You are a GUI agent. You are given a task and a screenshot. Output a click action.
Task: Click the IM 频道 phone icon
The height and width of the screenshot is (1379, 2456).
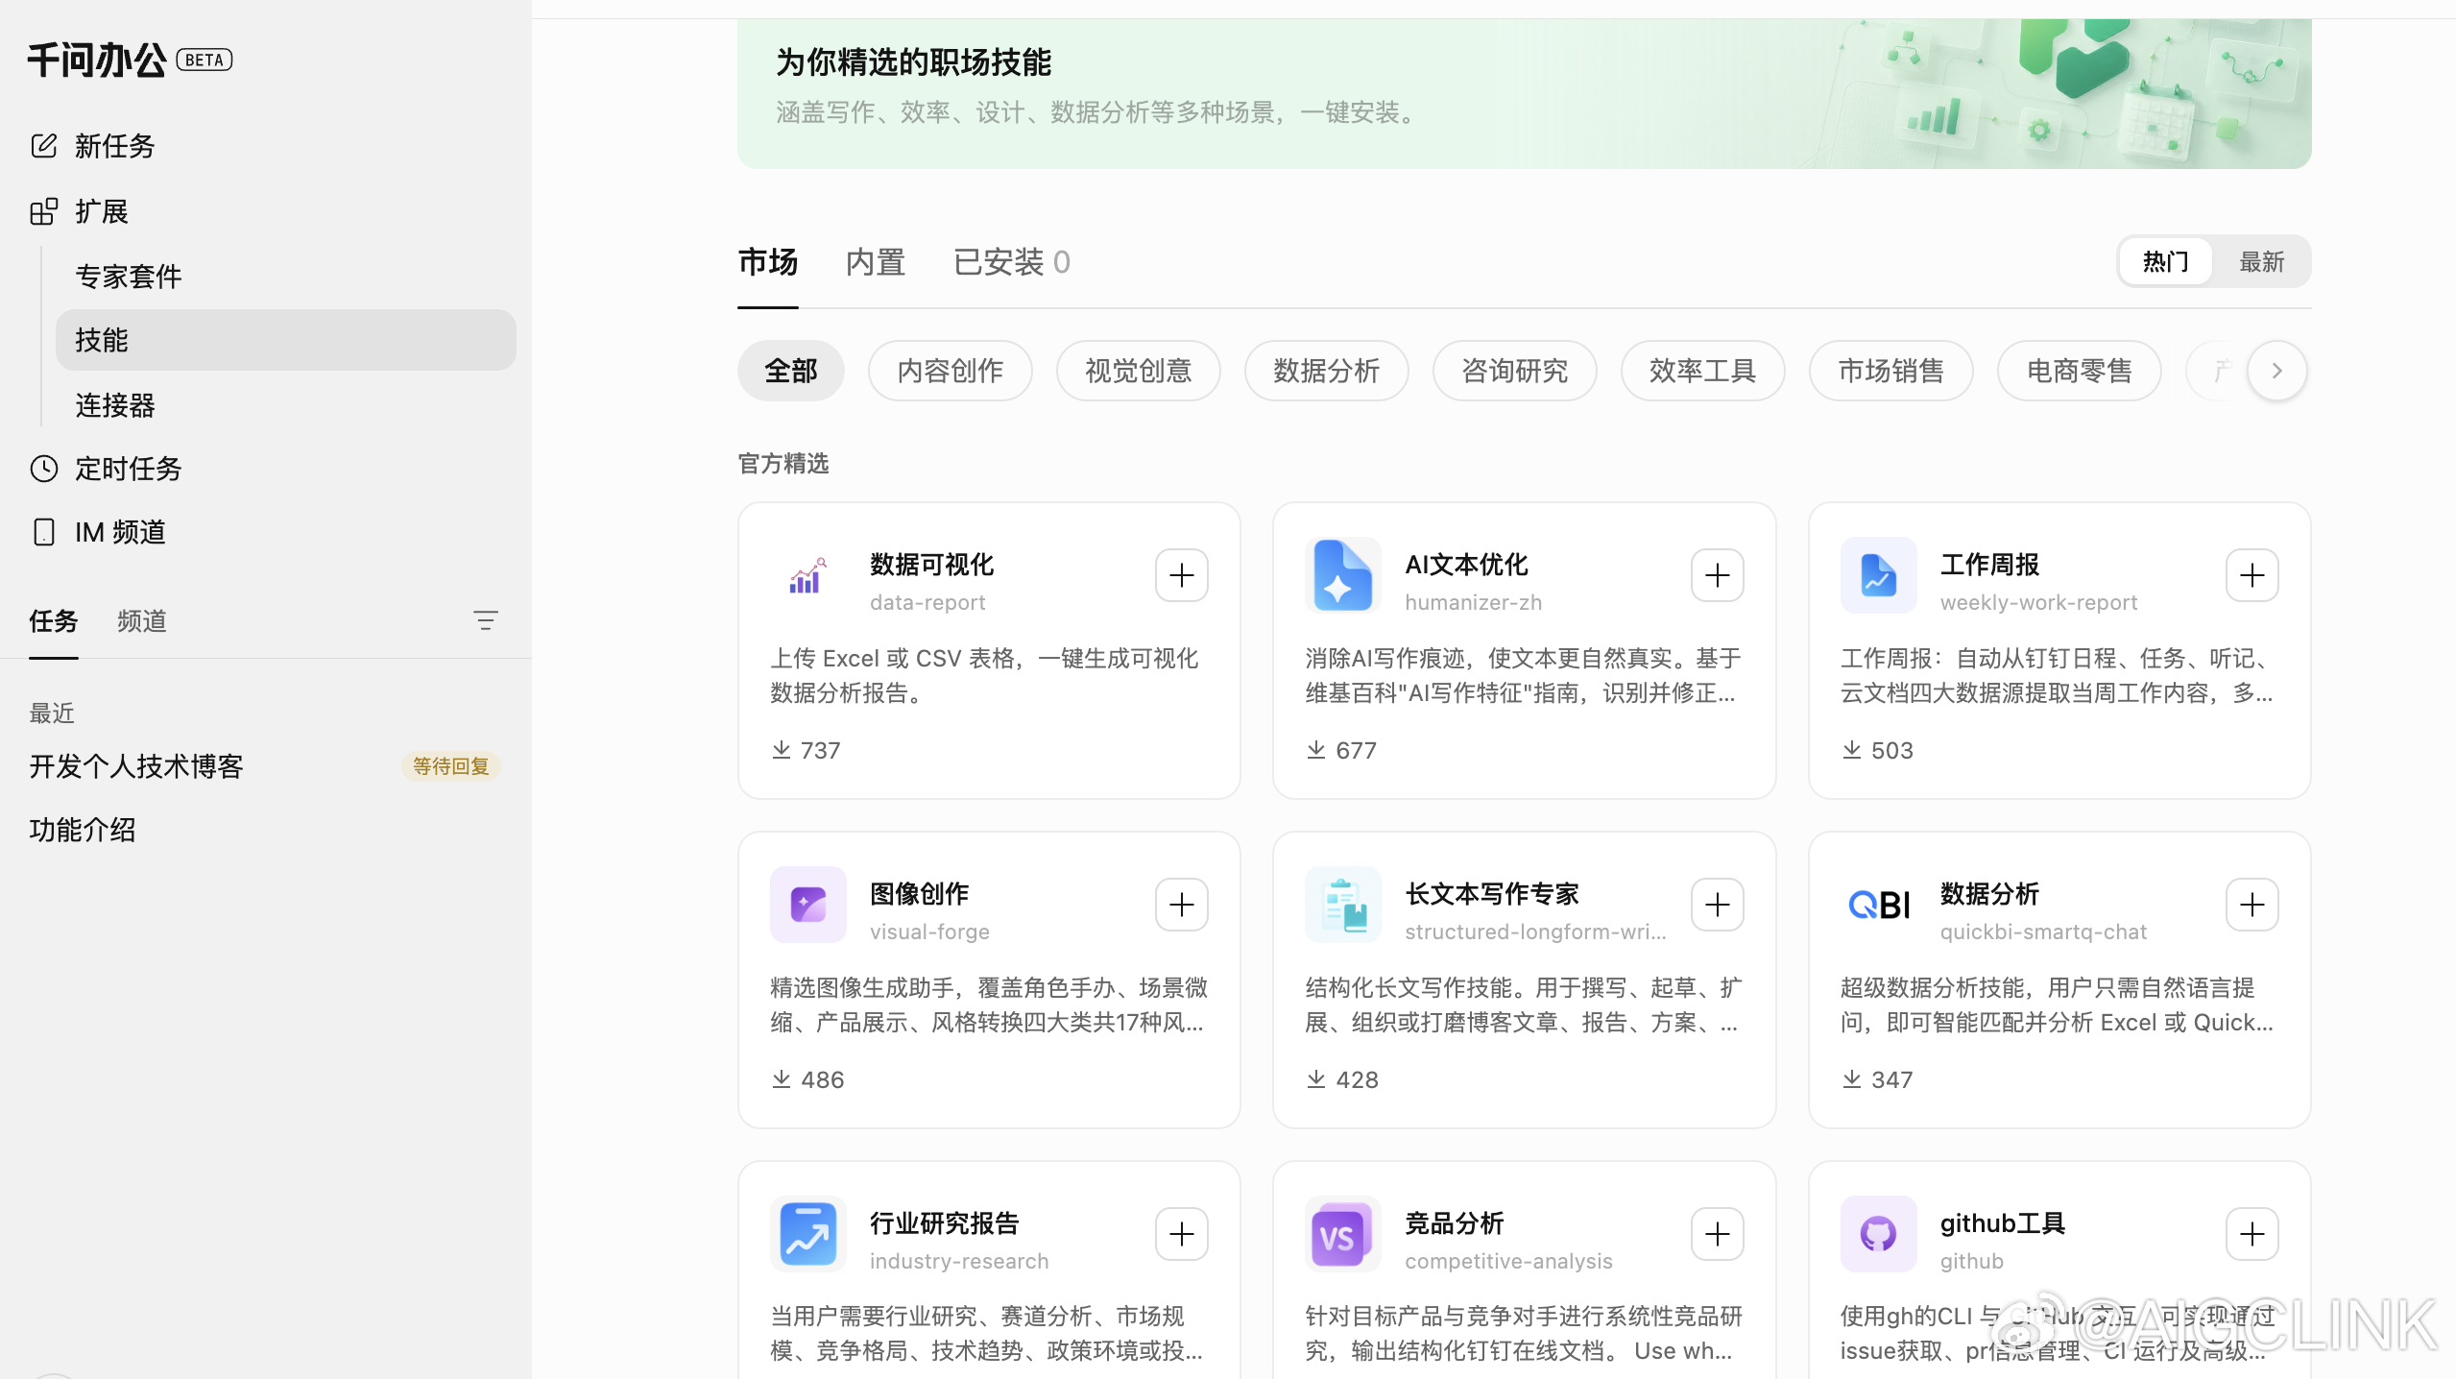pos(43,531)
